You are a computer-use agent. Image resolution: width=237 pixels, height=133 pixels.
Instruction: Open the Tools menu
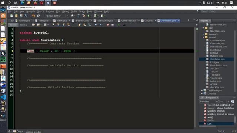click(x=90, y=11)
